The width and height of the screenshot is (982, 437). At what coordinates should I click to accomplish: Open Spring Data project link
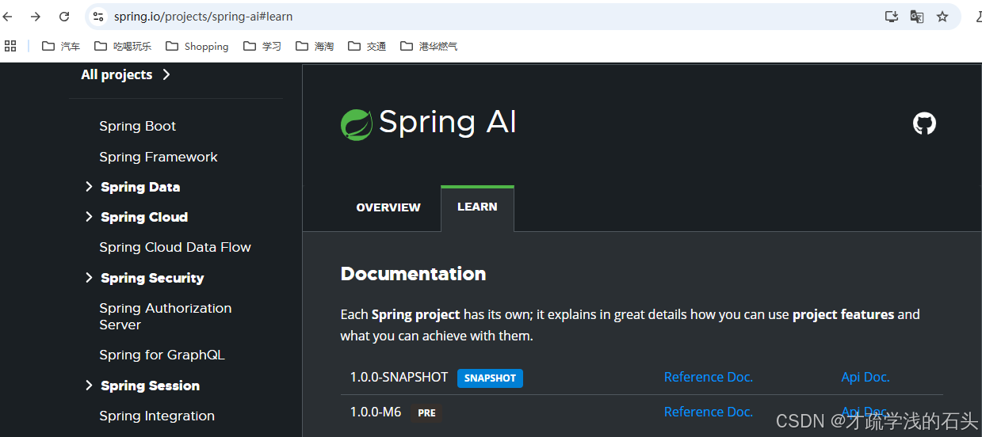point(140,187)
